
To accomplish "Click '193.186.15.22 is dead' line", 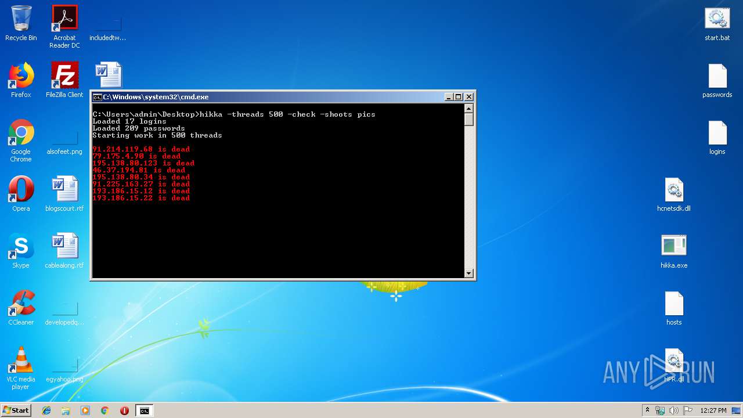I will (x=141, y=198).
